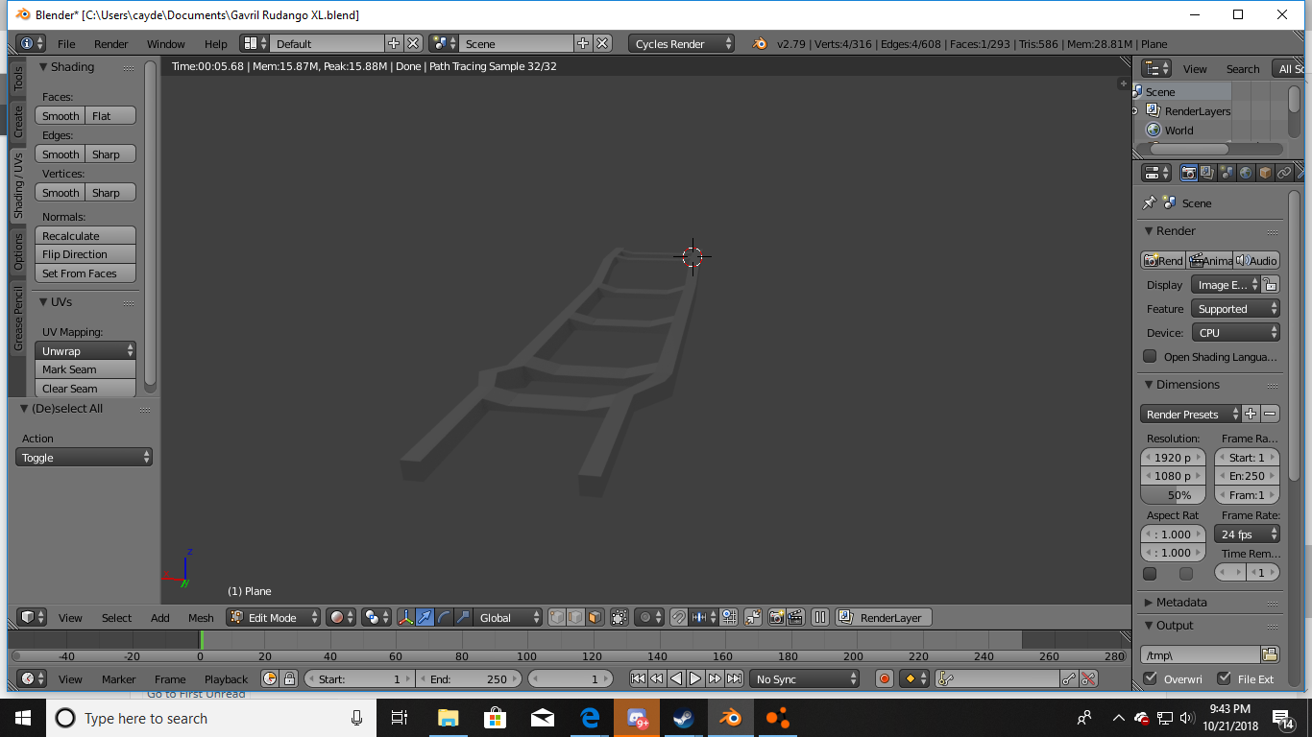The image size is (1312, 737).
Task: Toggle the File Extensions checkbox
Action: point(1224,678)
